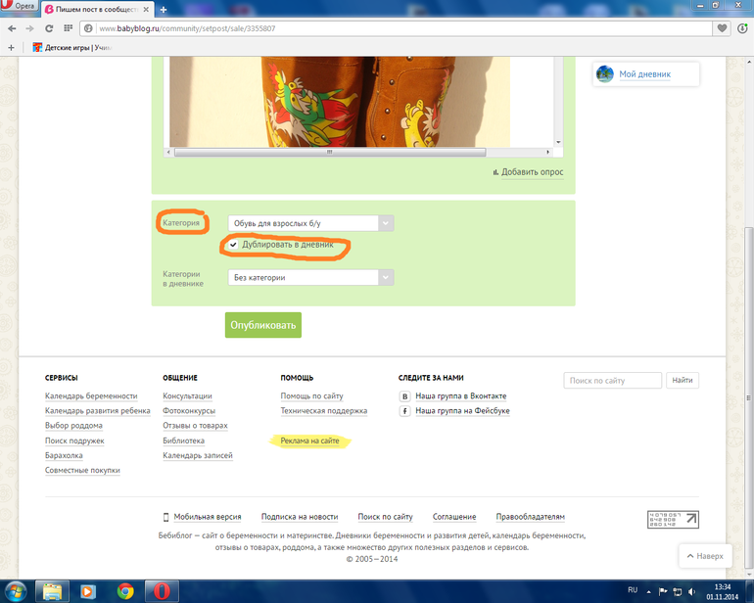Open Категория dropdown 'Обувь для взрослых б/у'
Screen dimensions: 754x603
[x=310, y=223]
